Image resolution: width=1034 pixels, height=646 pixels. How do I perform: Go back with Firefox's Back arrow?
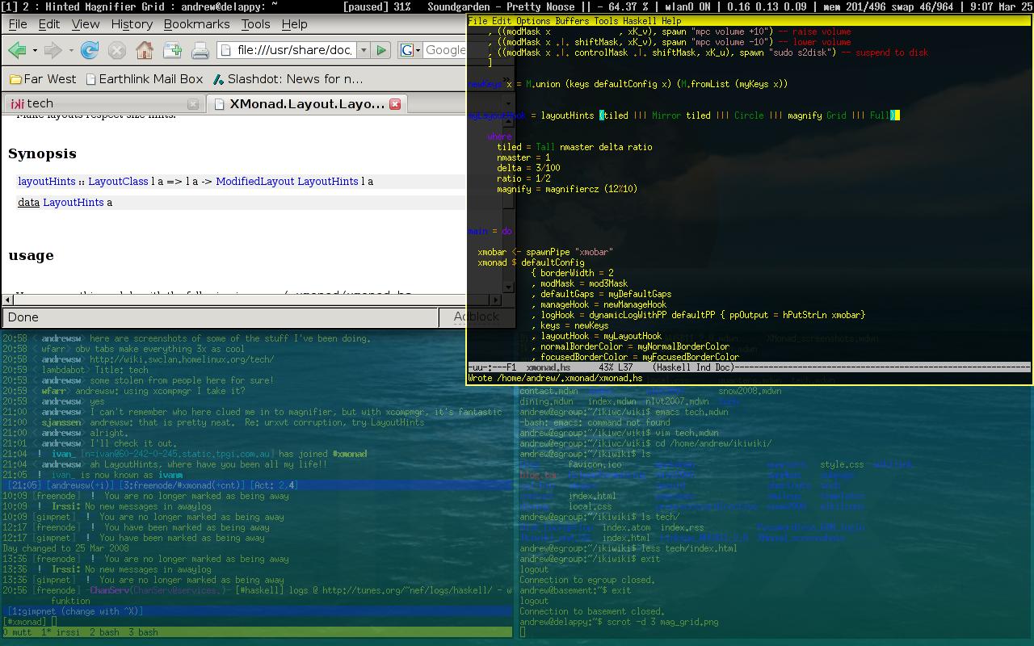(x=17, y=50)
